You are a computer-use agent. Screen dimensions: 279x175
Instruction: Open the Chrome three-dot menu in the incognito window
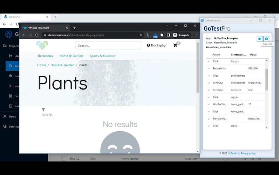[195, 35]
